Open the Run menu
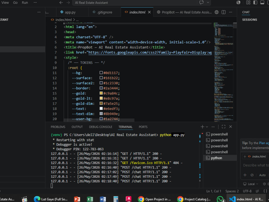269x202 pixels. pyautogui.click(x=25, y=3)
